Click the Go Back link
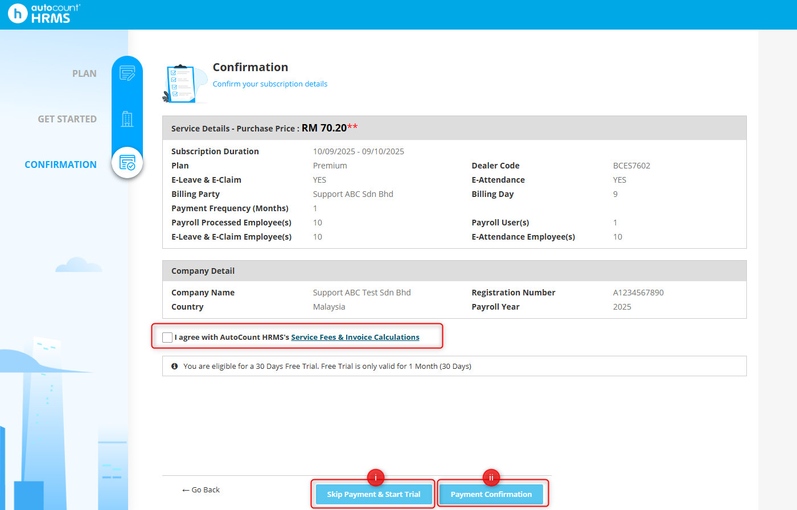 pyautogui.click(x=201, y=490)
